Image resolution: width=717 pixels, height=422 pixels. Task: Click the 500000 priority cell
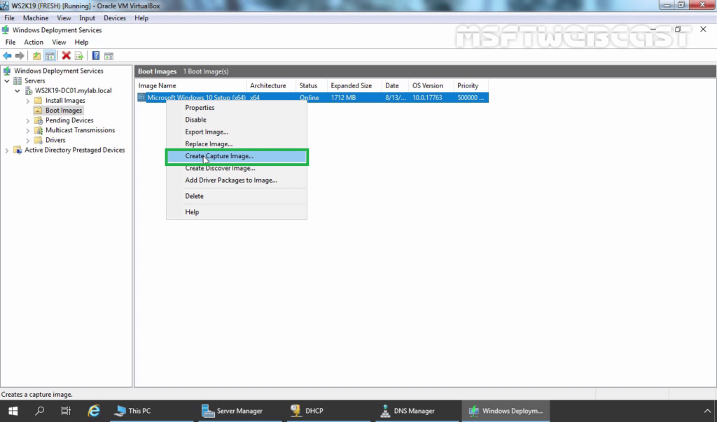coord(471,97)
